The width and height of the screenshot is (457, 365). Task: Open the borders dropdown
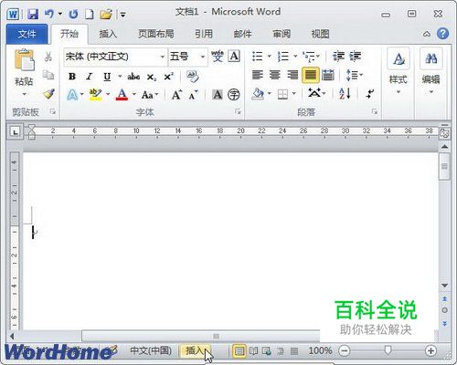coord(294,94)
